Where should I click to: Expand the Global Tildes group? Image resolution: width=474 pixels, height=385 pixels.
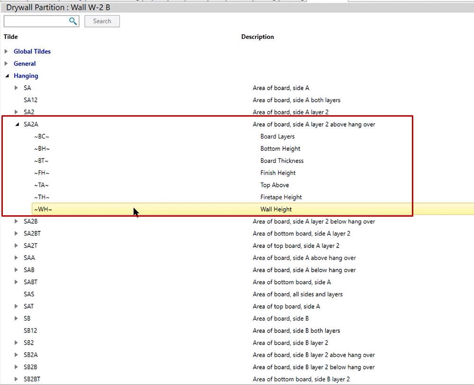(x=6, y=51)
